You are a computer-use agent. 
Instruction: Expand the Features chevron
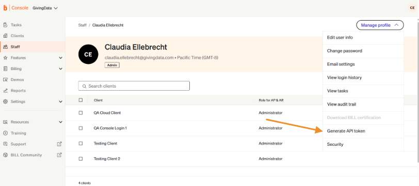[61, 58]
